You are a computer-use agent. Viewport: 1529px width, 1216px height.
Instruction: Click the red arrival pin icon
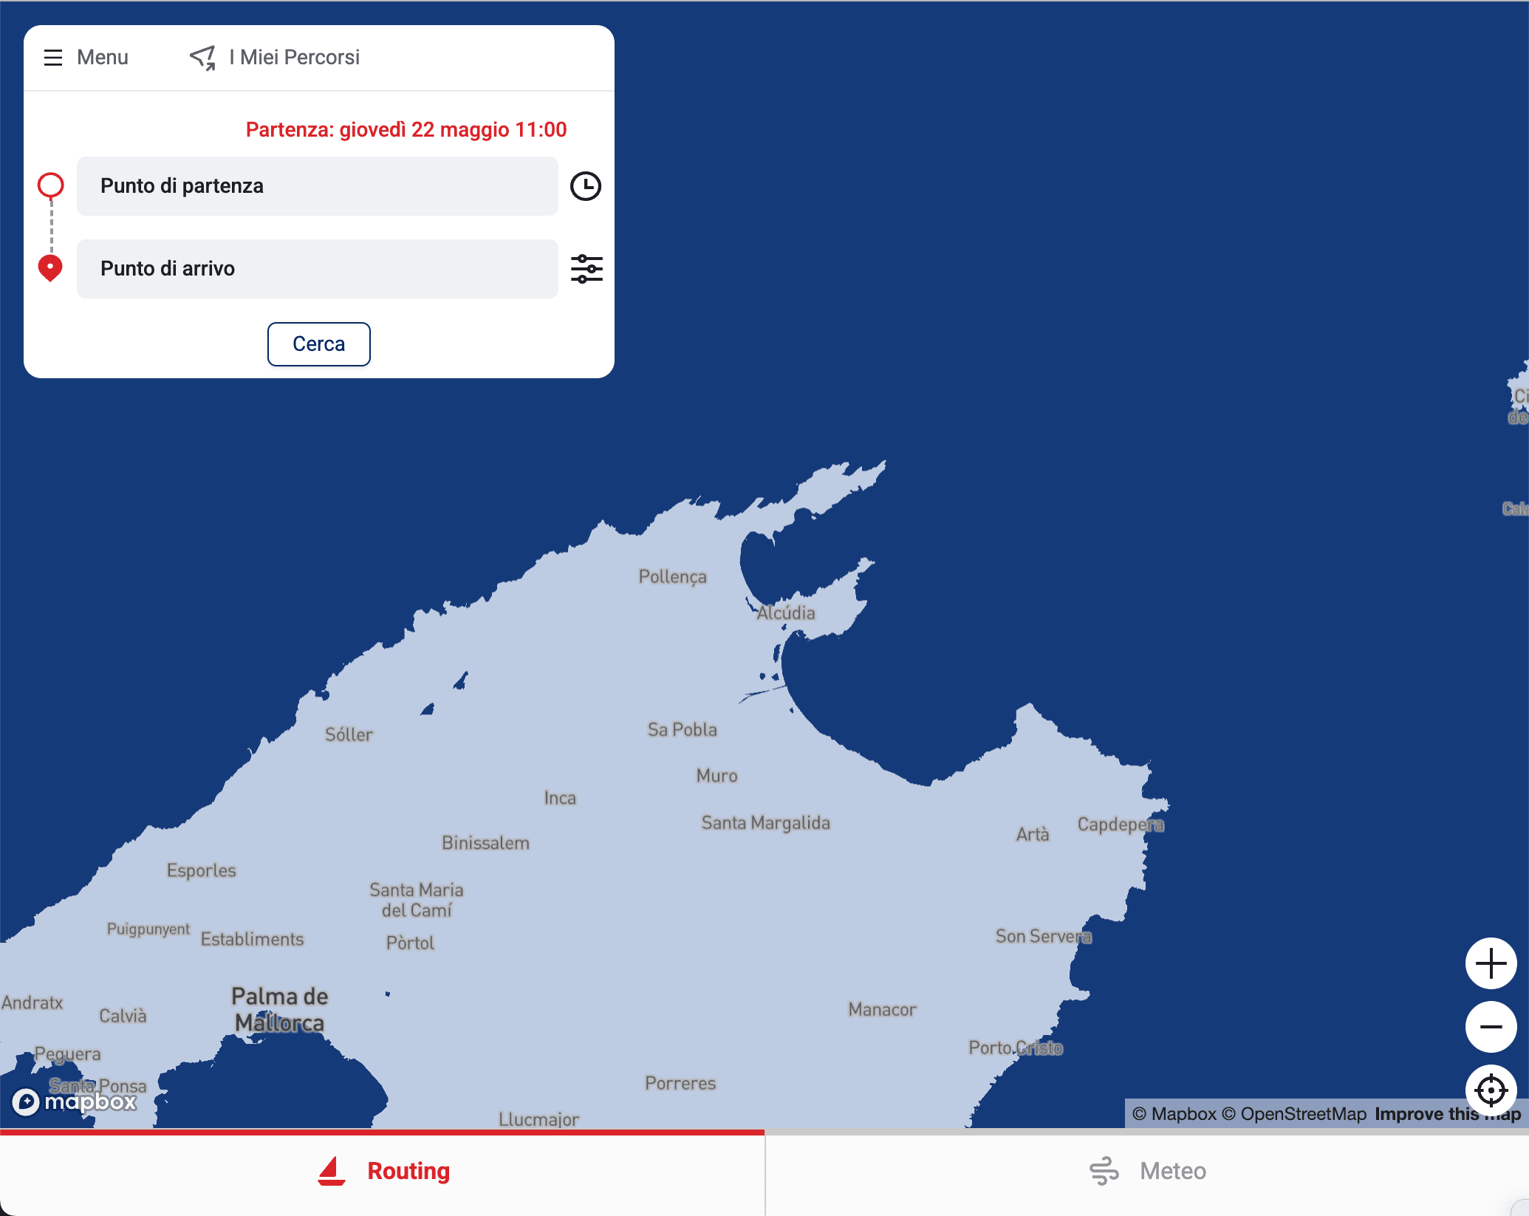50,268
